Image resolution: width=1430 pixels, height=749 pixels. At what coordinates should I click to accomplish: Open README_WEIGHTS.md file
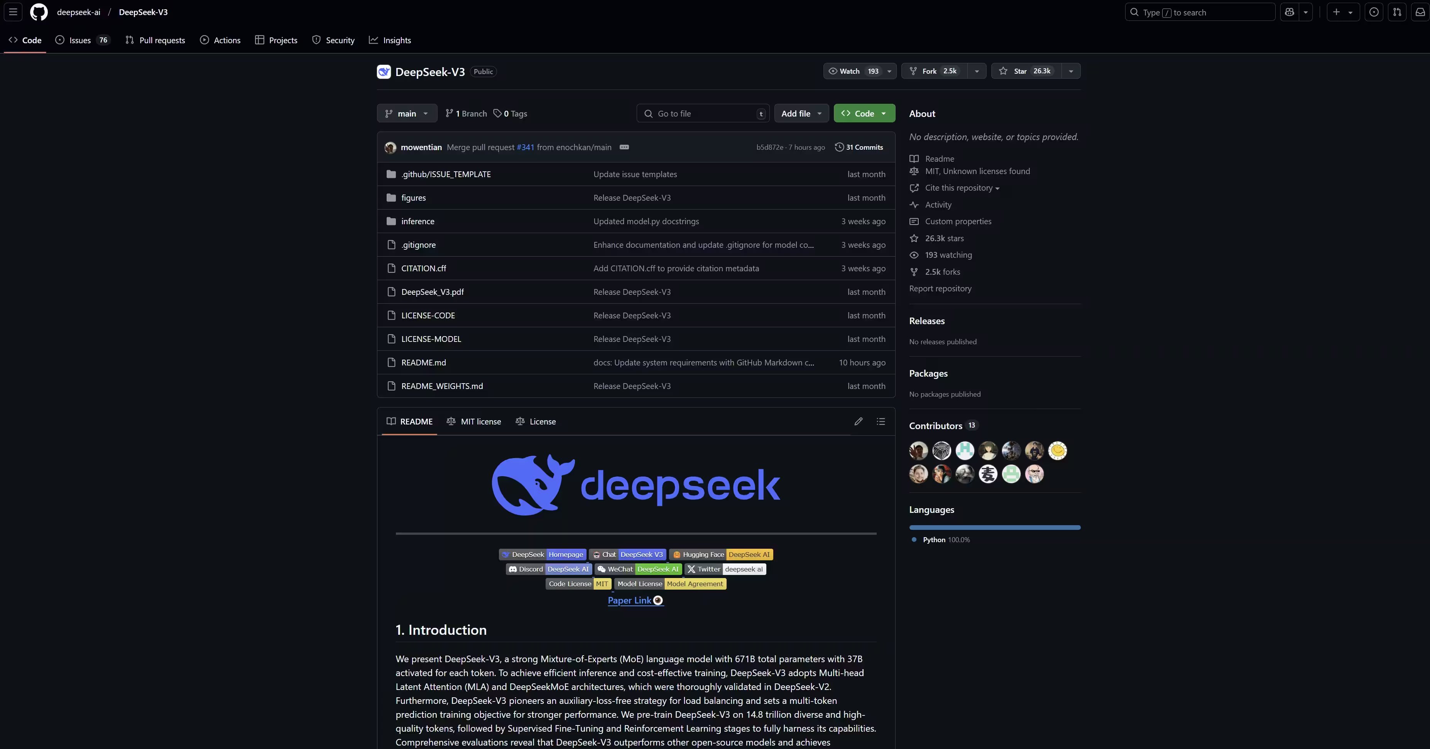click(442, 386)
